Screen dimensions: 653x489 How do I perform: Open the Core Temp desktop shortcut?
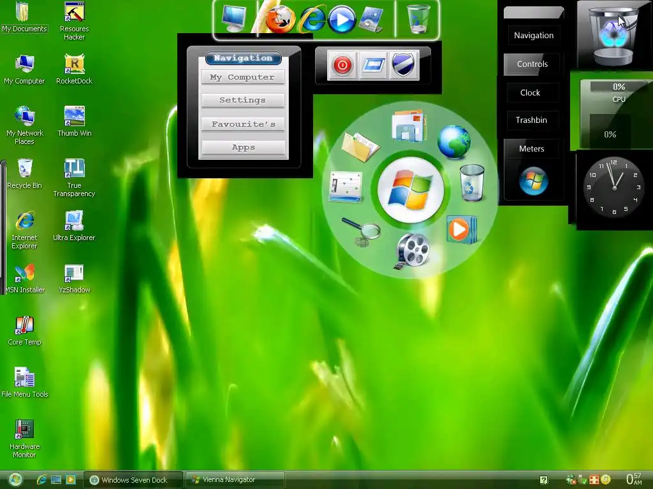point(24,330)
